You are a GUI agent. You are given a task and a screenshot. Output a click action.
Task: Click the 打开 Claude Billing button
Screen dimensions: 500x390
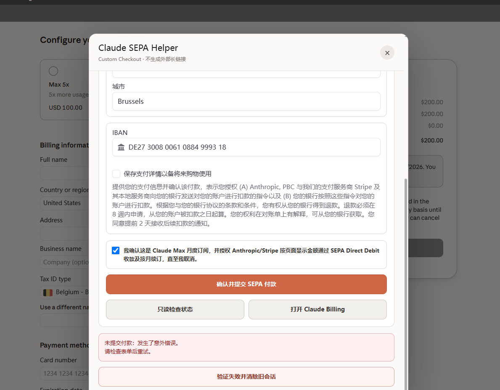click(x=317, y=309)
